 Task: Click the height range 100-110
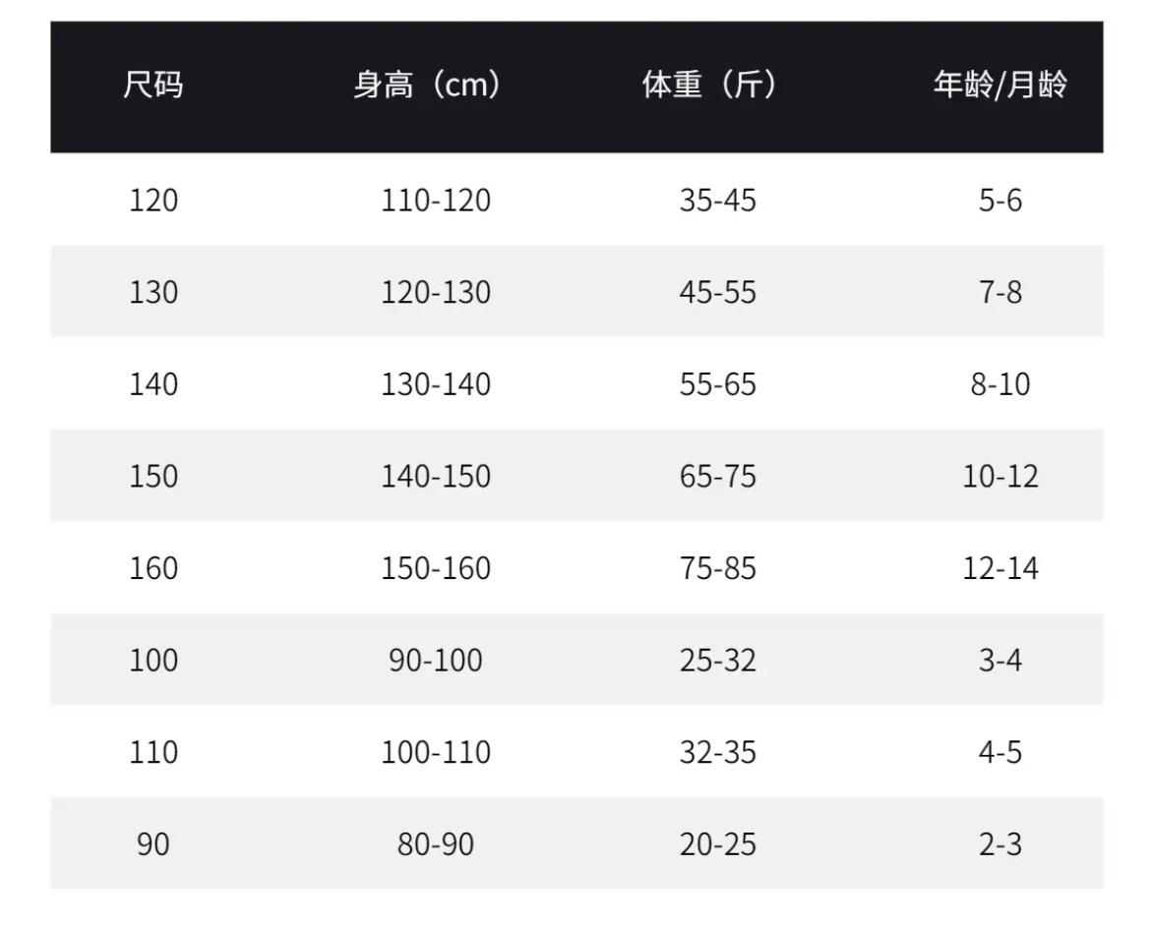click(x=436, y=752)
